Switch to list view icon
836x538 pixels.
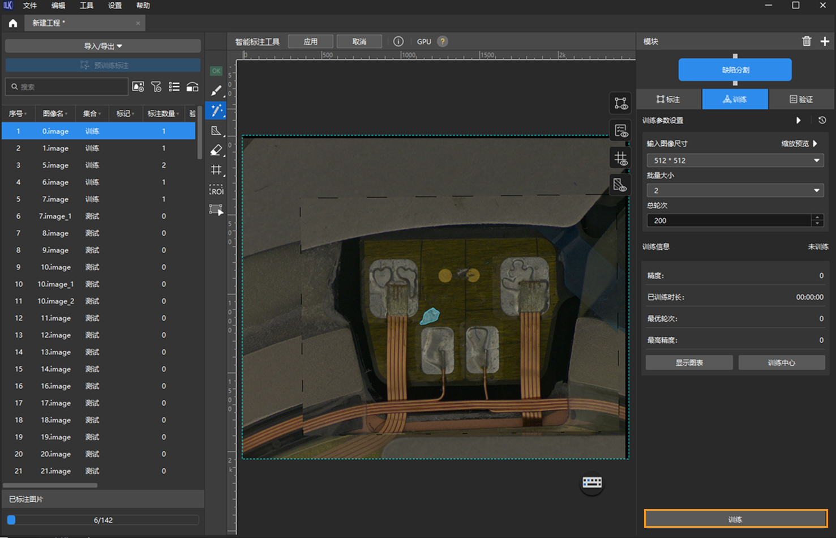174,87
